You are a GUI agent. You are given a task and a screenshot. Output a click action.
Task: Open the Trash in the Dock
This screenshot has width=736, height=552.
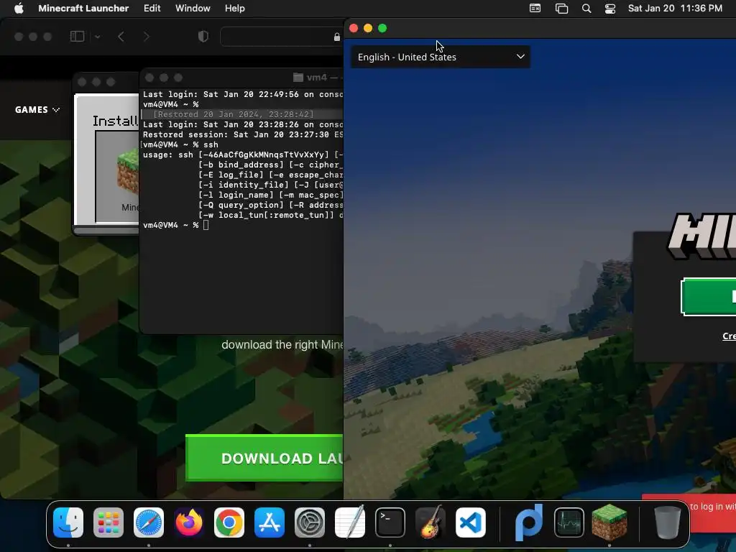(x=668, y=523)
